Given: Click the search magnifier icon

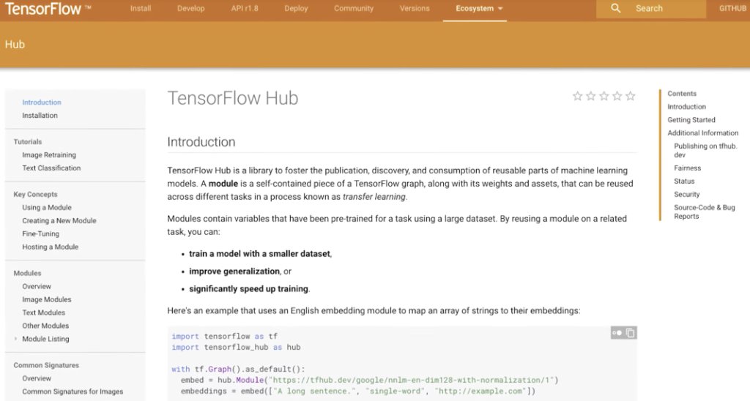Looking at the screenshot, I should (615, 8).
